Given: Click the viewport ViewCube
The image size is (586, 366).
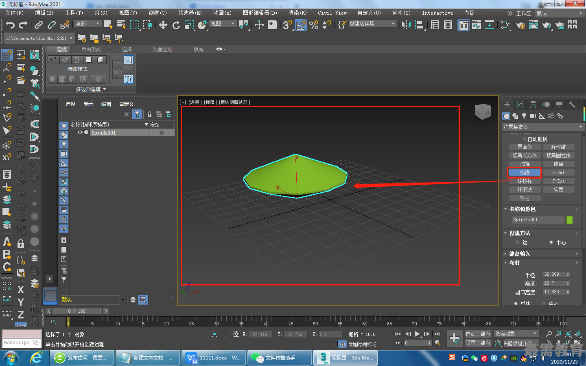Looking at the screenshot, I should tap(483, 112).
